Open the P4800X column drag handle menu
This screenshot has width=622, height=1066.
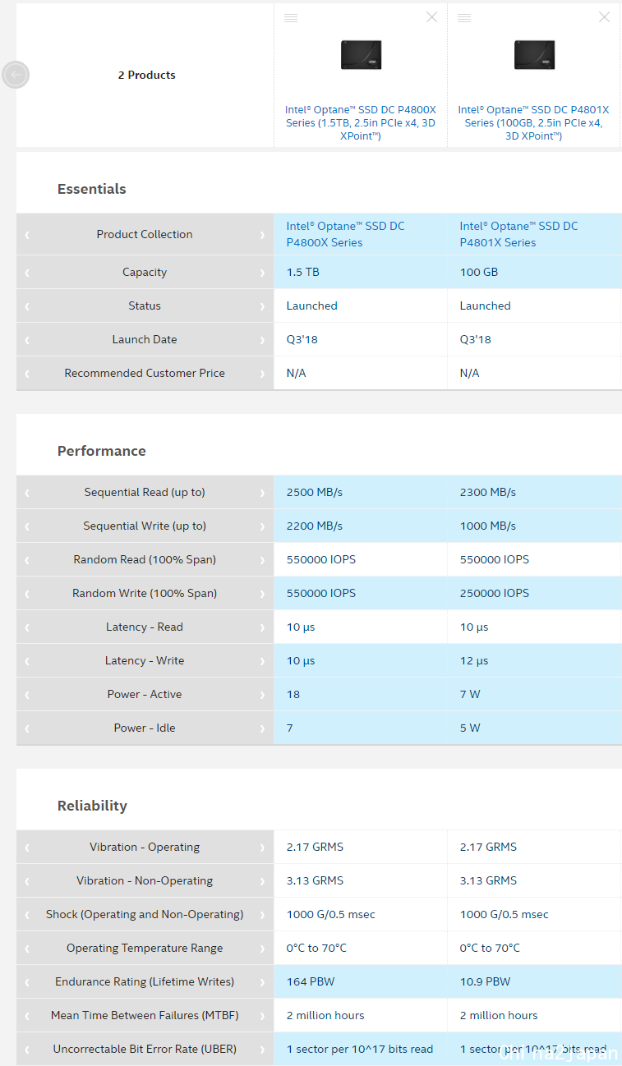(291, 17)
